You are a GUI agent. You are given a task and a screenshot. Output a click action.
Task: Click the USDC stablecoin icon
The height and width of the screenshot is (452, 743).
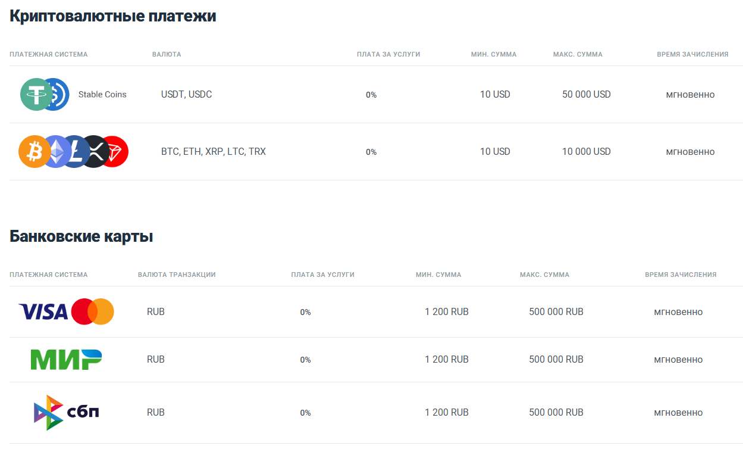click(x=60, y=94)
